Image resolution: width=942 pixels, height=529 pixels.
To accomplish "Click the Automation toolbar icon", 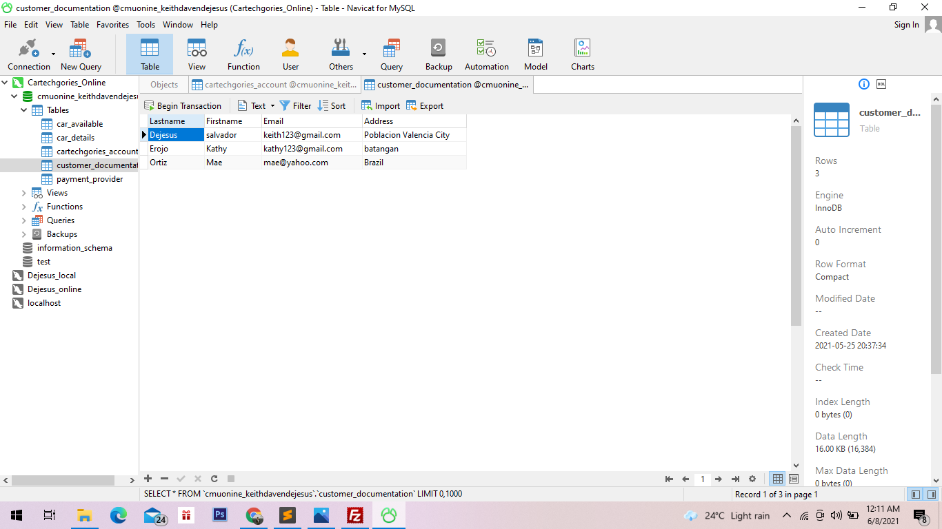I will [486, 54].
